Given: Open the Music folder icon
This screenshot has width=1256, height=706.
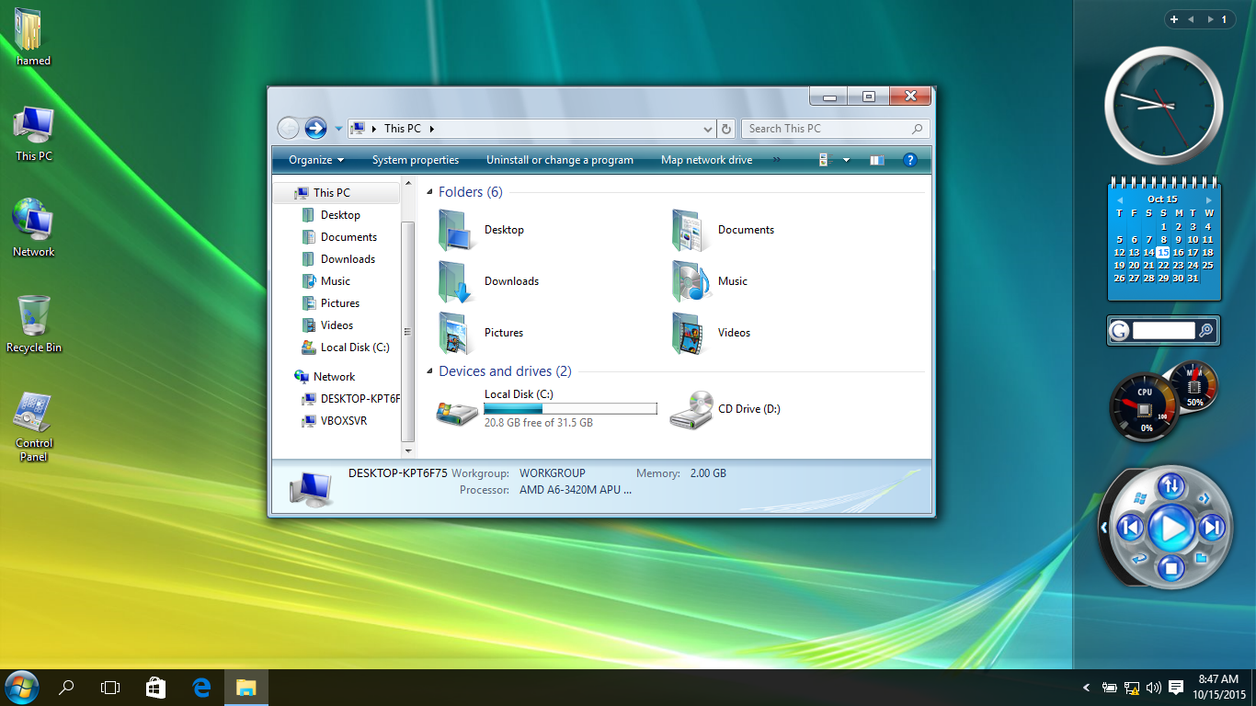Looking at the screenshot, I should pyautogui.click(x=691, y=281).
